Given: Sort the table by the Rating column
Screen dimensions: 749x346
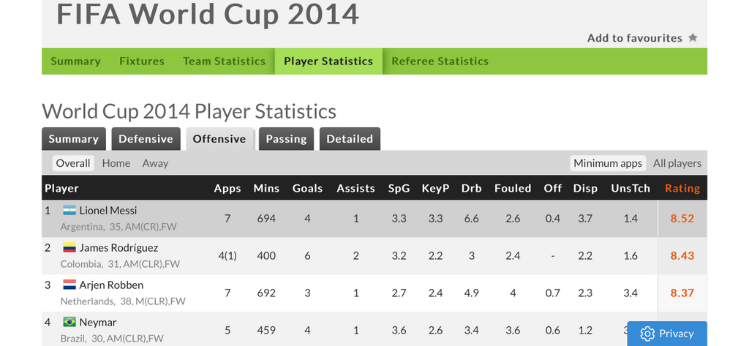Looking at the screenshot, I should tap(682, 188).
